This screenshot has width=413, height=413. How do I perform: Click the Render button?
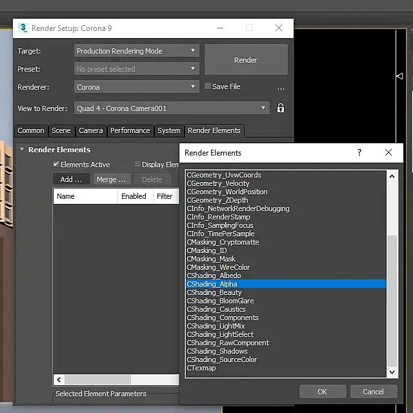(246, 60)
